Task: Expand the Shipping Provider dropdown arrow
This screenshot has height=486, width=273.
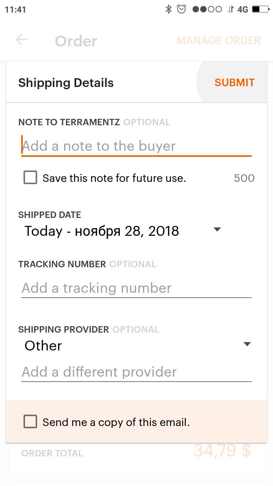Action: pos(247,344)
